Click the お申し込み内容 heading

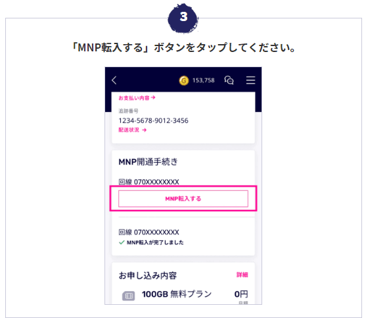(x=148, y=275)
